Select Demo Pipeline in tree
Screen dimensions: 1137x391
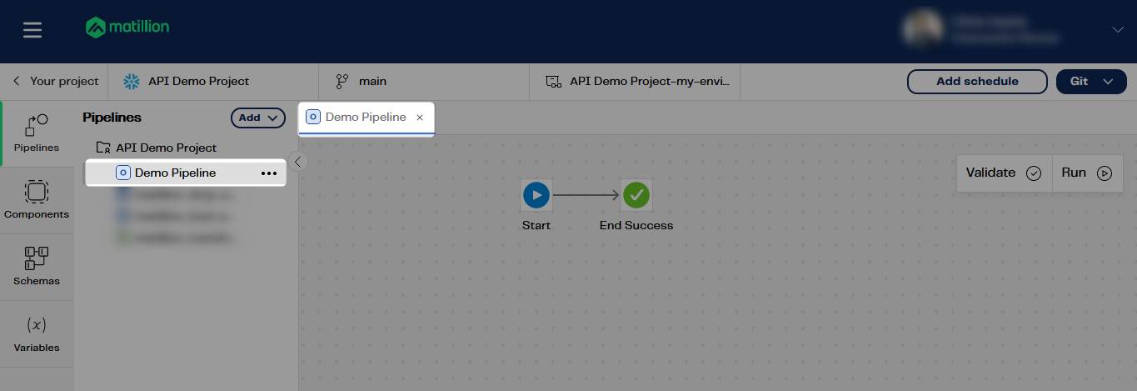pos(175,173)
